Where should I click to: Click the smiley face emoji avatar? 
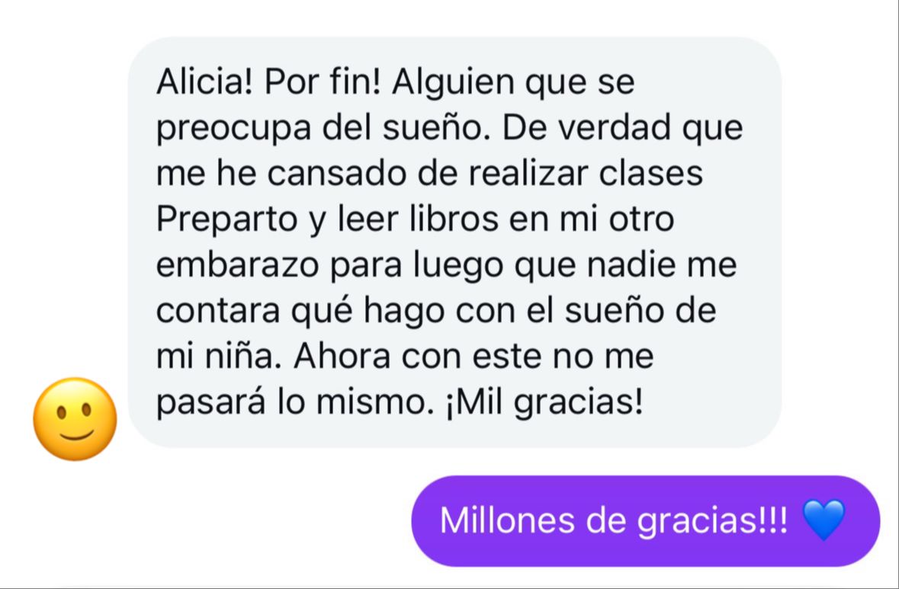pyautogui.click(x=75, y=419)
